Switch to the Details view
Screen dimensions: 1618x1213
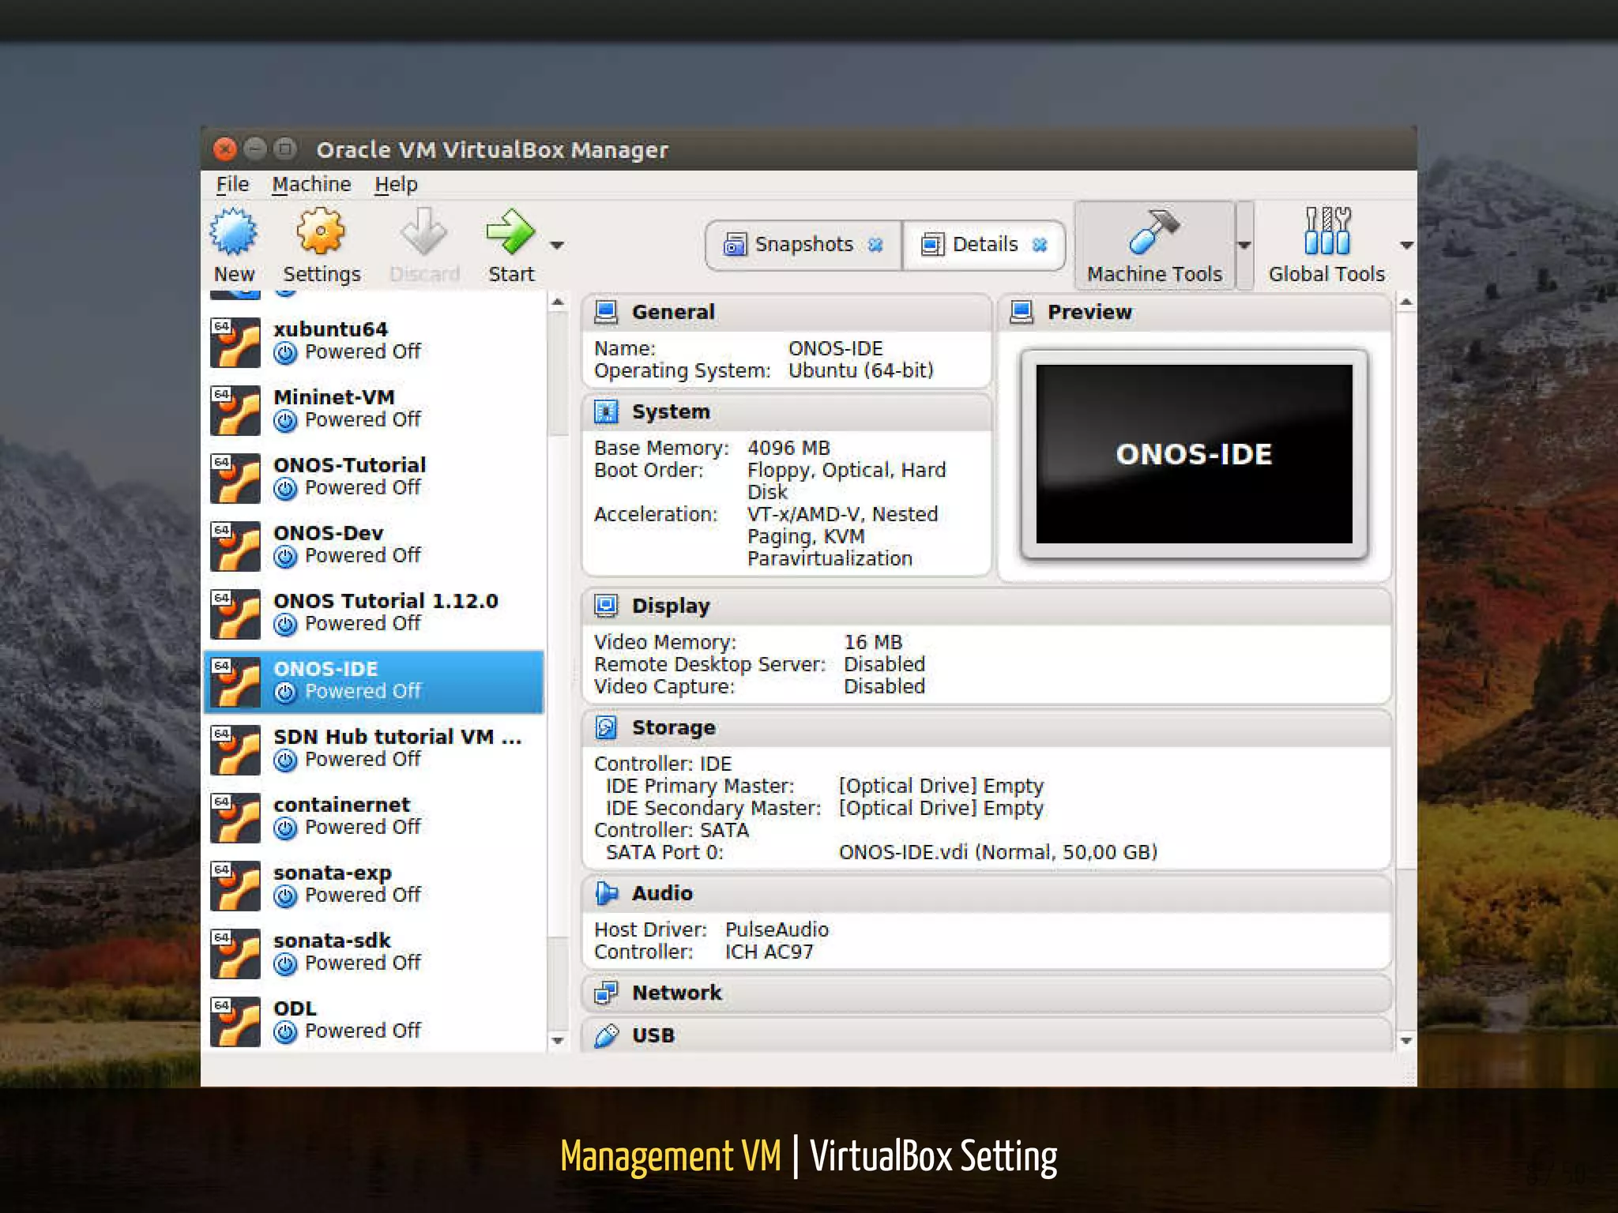(x=984, y=245)
